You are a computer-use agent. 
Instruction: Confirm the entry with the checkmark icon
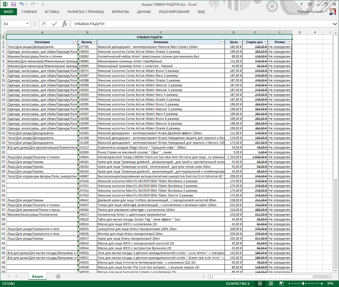(55, 24)
